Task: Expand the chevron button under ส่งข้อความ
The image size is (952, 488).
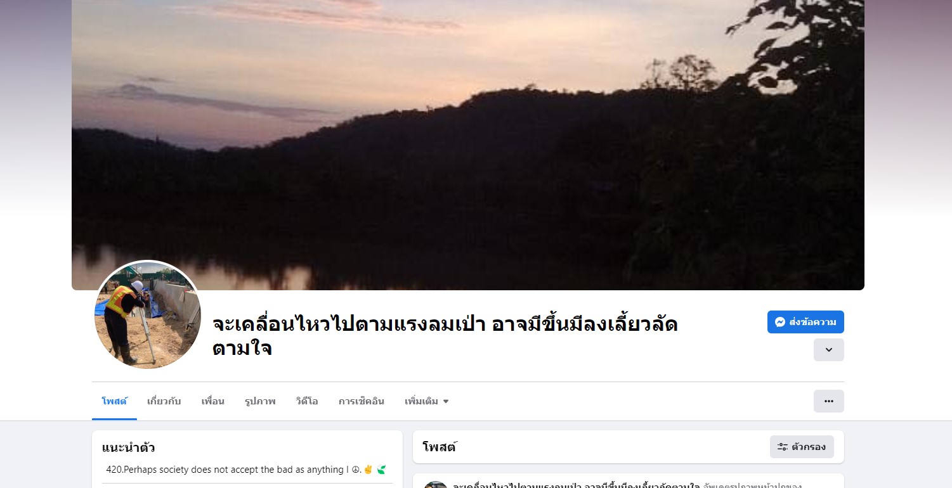Action: (x=828, y=350)
